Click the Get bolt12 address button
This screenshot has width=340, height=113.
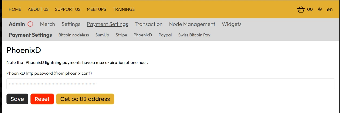pyautogui.click(x=85, y=99)
